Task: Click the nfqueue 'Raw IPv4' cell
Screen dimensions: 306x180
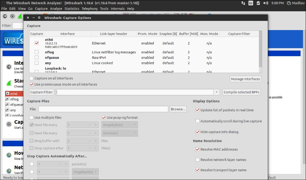Action: coord(99,58)
